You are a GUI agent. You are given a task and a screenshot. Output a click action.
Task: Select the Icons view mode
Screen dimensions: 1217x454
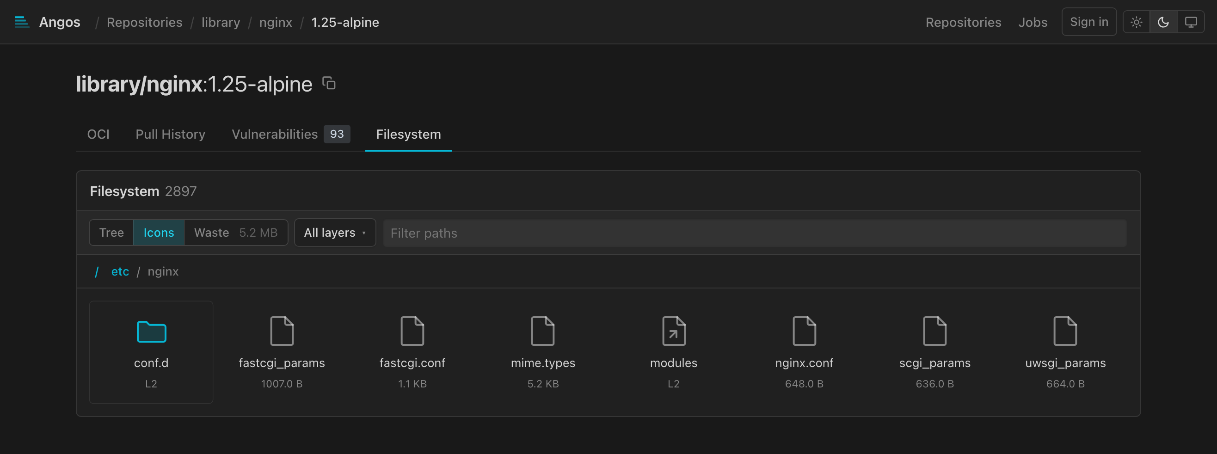tap(159, 233)
